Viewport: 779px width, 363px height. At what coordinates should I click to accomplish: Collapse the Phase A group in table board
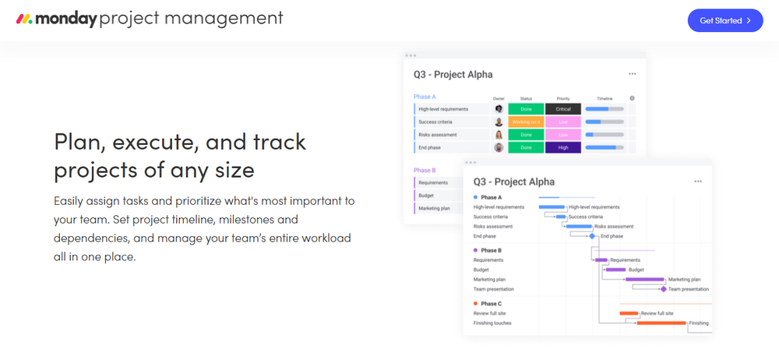tap(425, 97)
